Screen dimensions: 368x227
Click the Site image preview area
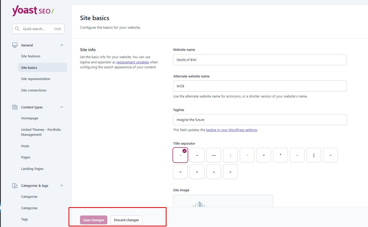(x=223, y=201)
